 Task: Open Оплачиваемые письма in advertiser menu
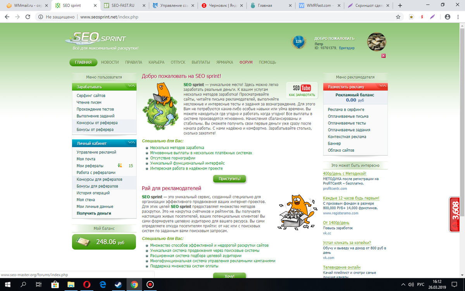tap(348, 116)
